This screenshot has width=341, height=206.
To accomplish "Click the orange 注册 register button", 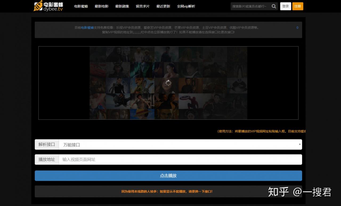I will coord(298,6).
